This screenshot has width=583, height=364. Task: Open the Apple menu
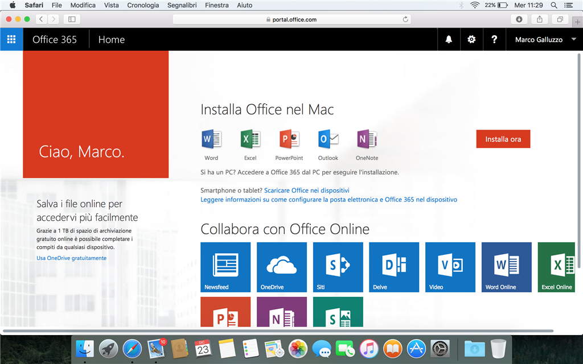pos(13,5)
